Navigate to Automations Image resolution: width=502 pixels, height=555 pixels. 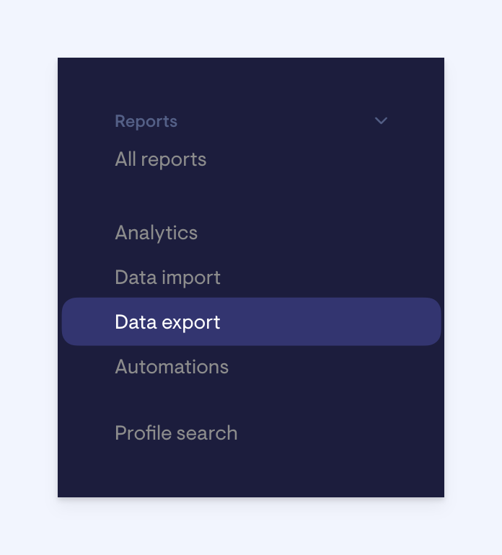point(172,367)
